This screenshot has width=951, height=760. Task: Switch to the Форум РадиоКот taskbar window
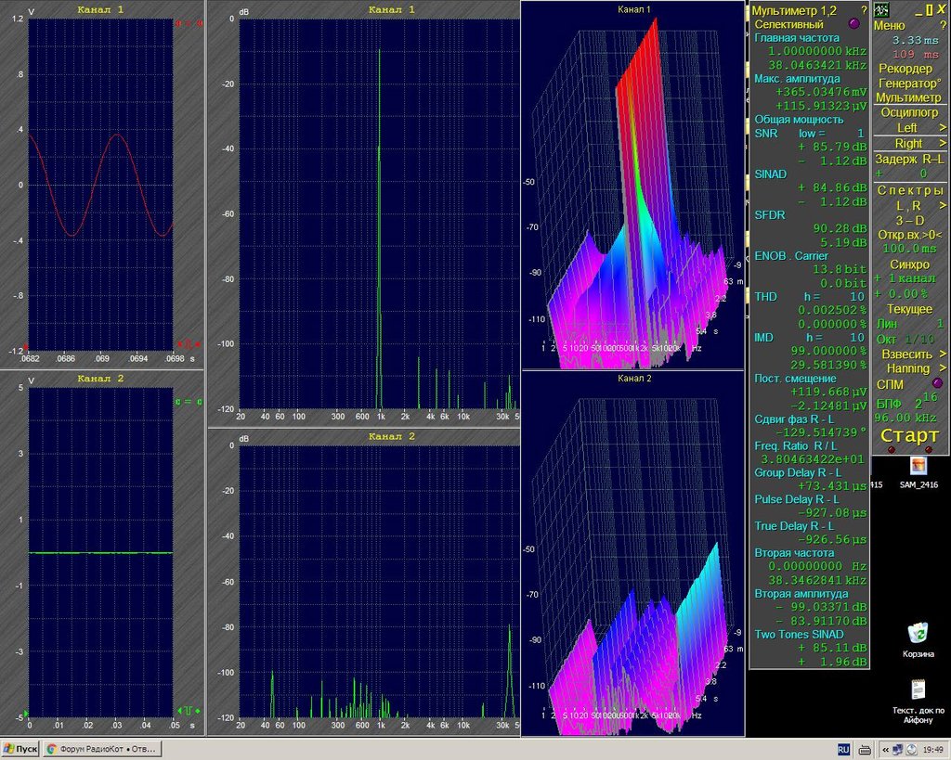(x=102, y=749)
